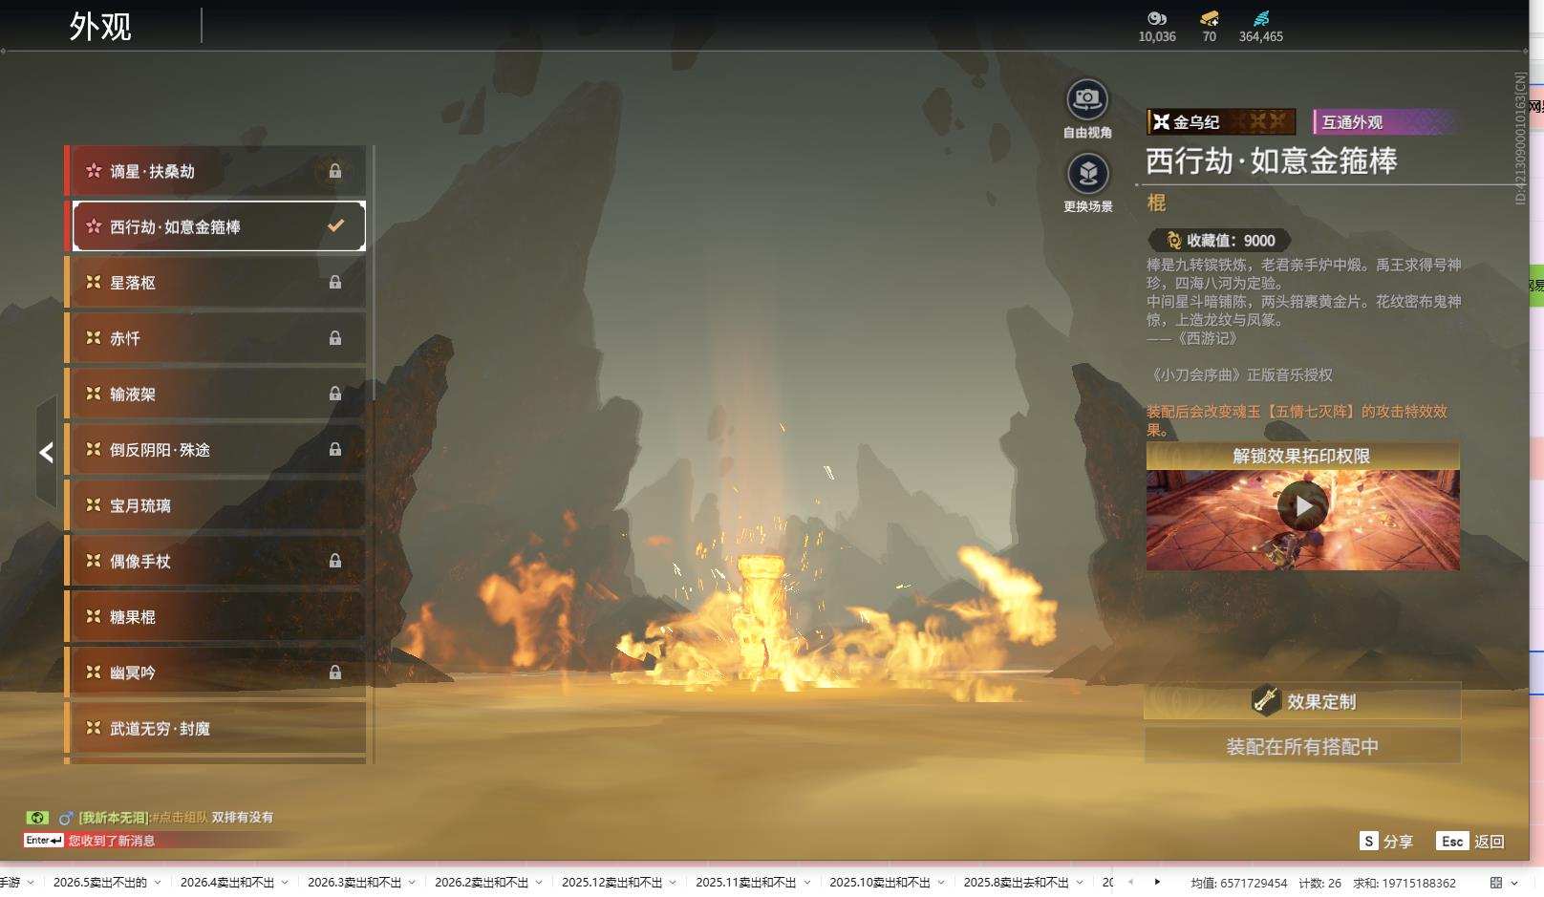
Task: Switch to sheet tab 2026.5卖出不出的
Action: point(100,883)
